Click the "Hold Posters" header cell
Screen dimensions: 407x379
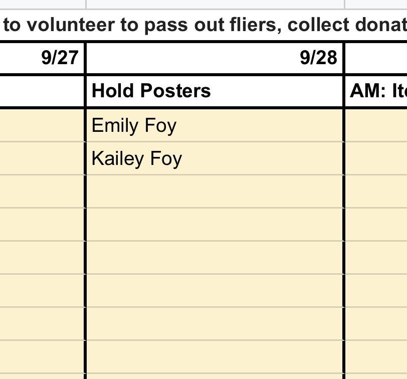tap(215, 91)
